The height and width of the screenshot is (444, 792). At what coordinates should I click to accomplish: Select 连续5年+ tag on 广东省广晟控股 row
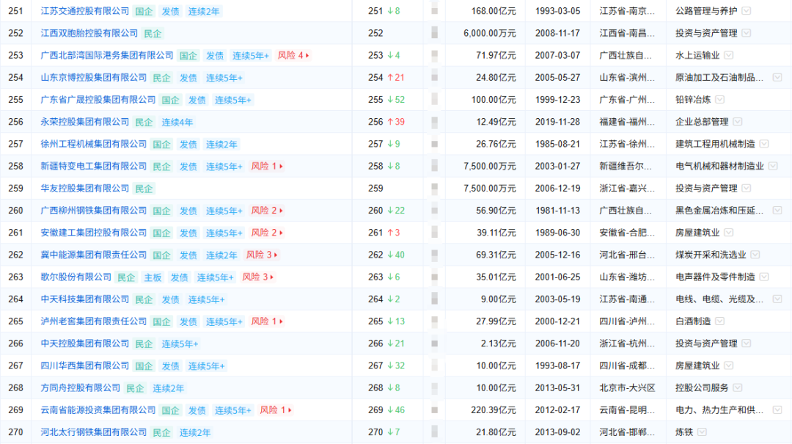click(232, 100)
